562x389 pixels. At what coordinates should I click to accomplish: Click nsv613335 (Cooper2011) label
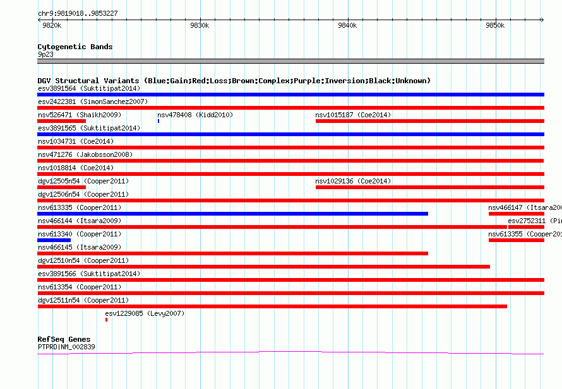(80, 207)
